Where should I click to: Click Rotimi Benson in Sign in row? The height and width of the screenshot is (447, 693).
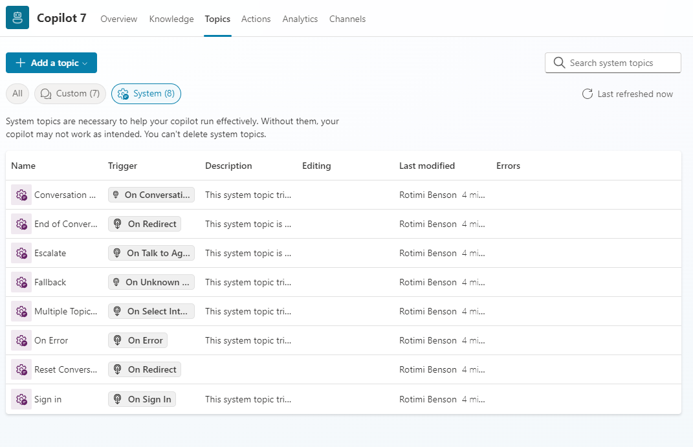click(428, 399)
